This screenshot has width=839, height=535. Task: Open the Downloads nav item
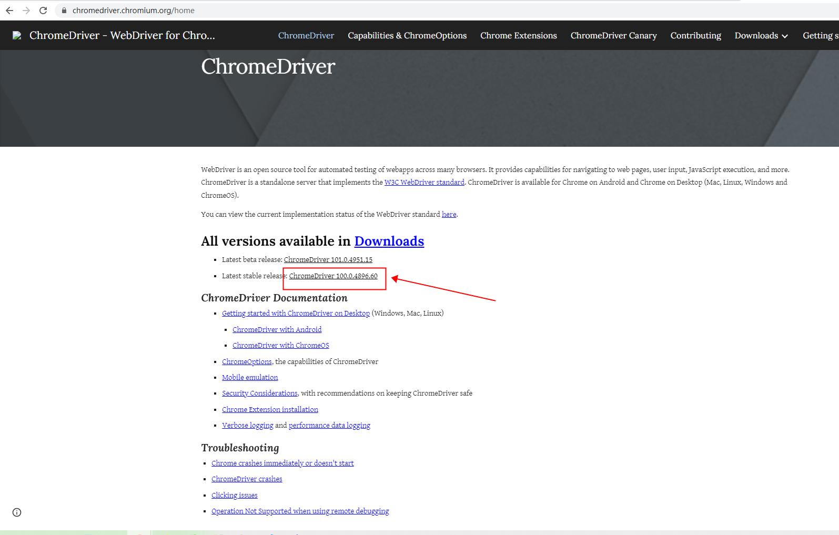click(756, 35)
